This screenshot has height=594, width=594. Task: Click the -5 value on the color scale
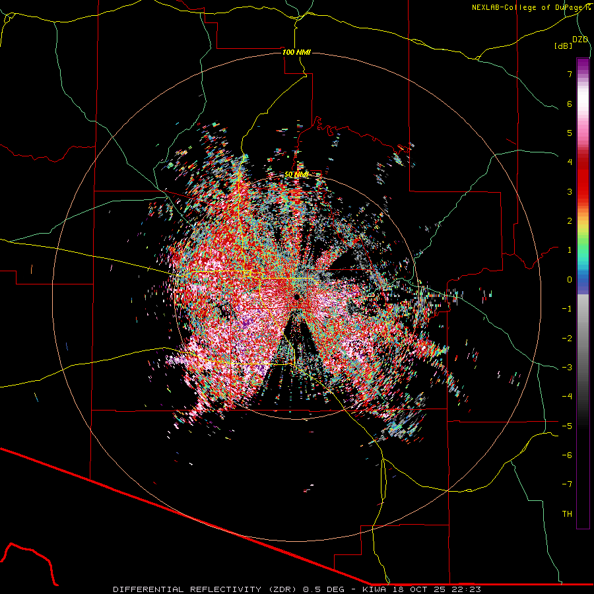coord(567,426)
